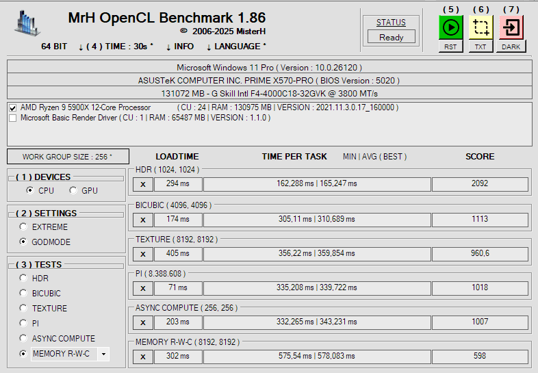The height and width of the screenshot is (373, 538).
Task: Click the RST button
Action: click(x=450, y=47)
